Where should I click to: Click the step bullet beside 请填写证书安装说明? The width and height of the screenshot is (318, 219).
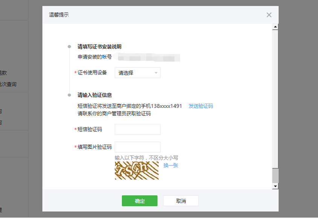pos(69,47)
